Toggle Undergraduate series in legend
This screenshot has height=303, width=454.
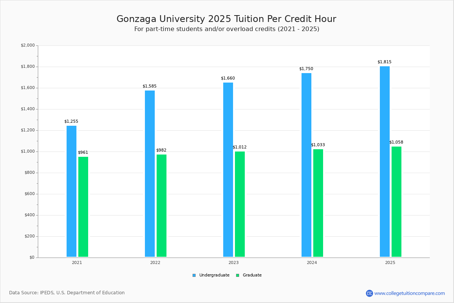(214, 275)
